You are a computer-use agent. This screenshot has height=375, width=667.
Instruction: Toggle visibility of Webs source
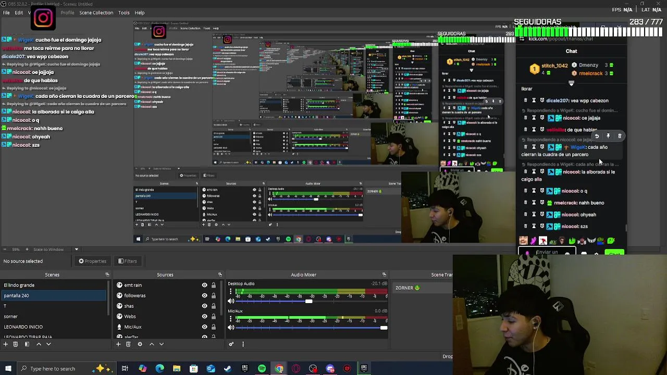pos(204,317)
